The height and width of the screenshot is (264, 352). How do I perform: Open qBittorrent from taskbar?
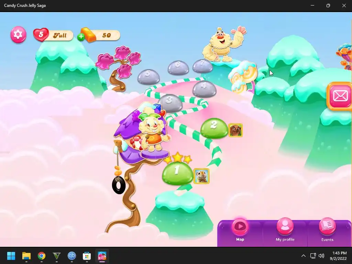tap(71, 256)
